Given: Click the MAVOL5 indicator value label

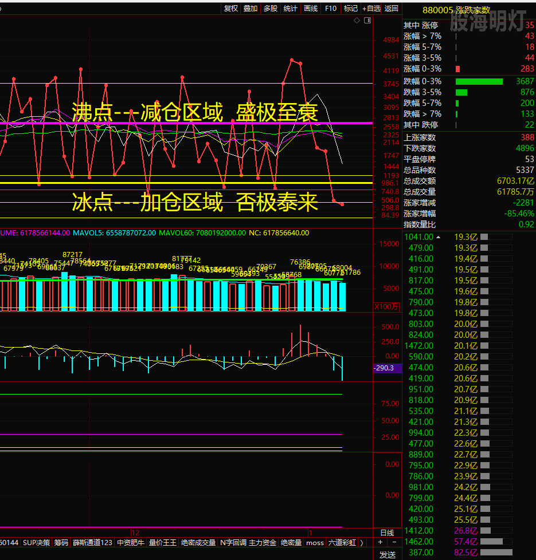Looking at the screenshot, I should click(x=115, y=233).
